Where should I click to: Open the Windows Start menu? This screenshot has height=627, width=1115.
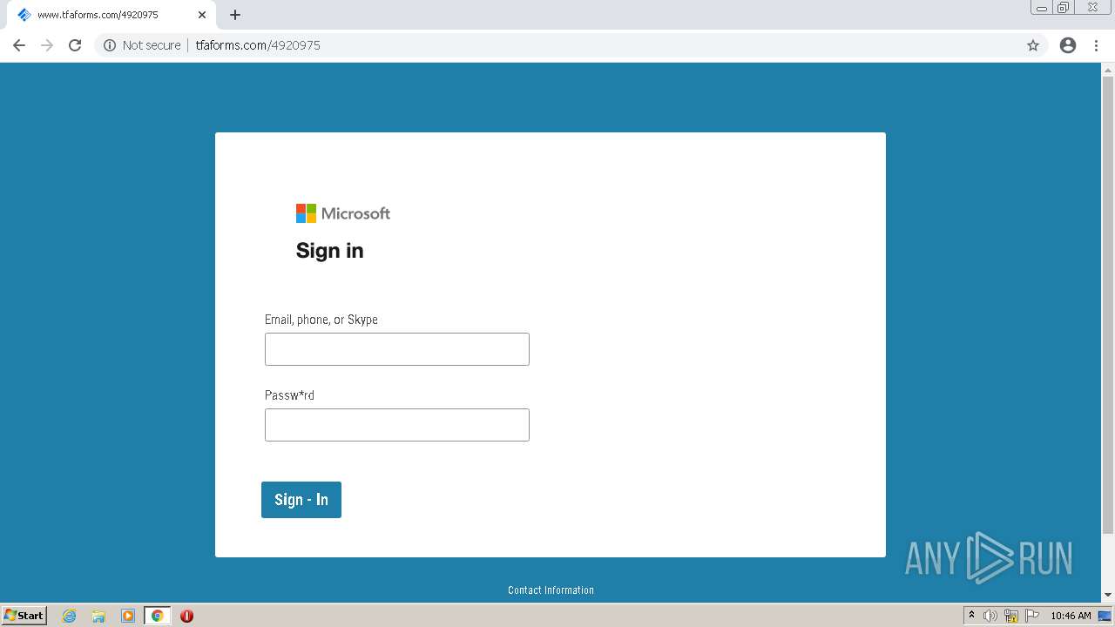pyautogui.click(x=24, y=616)
